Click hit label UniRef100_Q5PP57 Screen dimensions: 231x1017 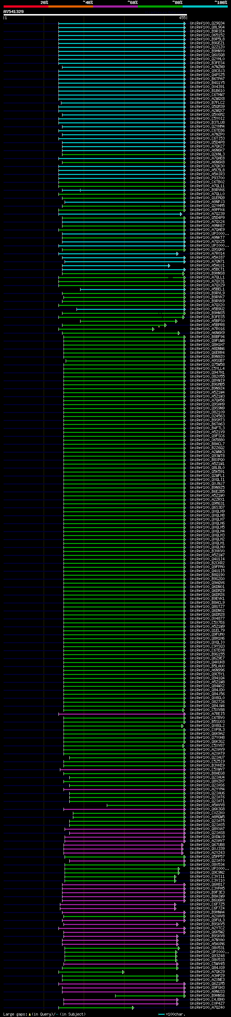(207, 856)
